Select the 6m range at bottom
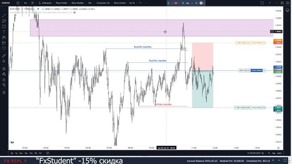Screen dimensions: 292x164 click(21, 153)
